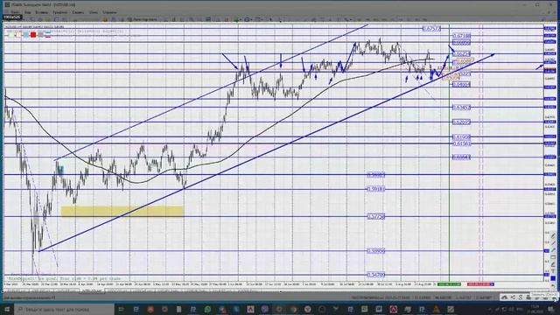Toggle the Авто-торговля button

[143, 19]
